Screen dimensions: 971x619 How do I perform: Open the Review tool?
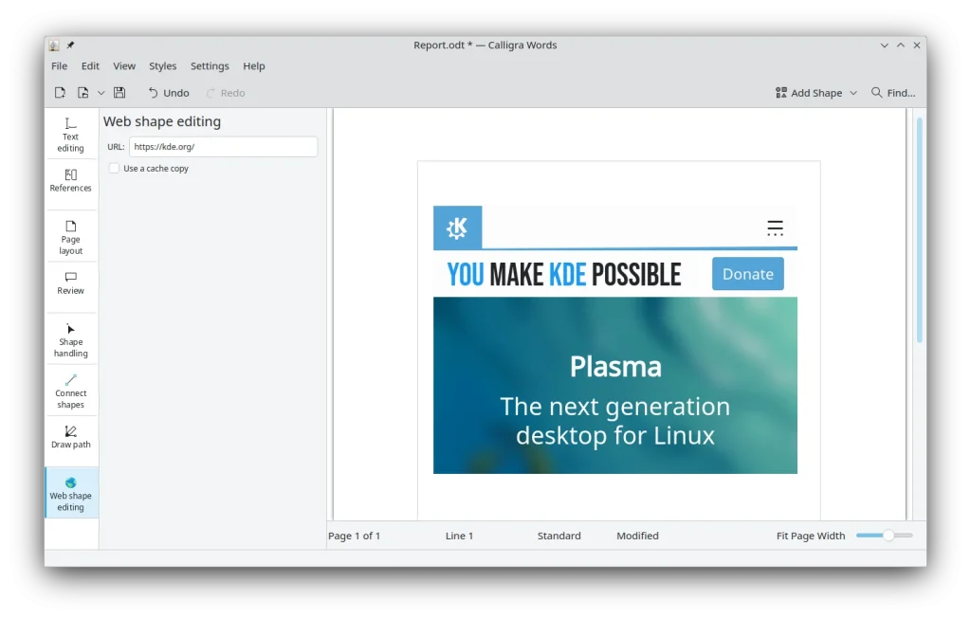point(70,283)
